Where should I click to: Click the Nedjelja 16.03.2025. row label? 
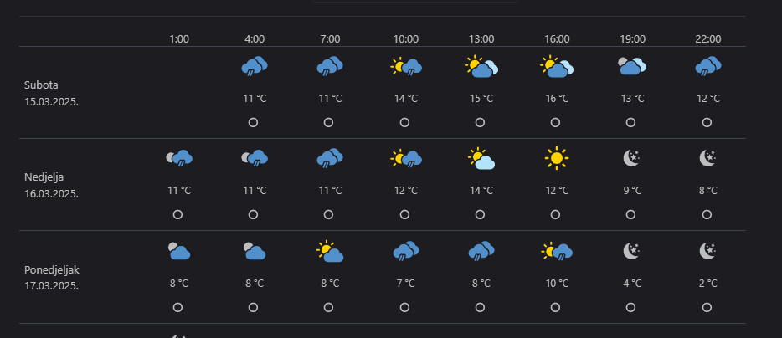[52, 185]
